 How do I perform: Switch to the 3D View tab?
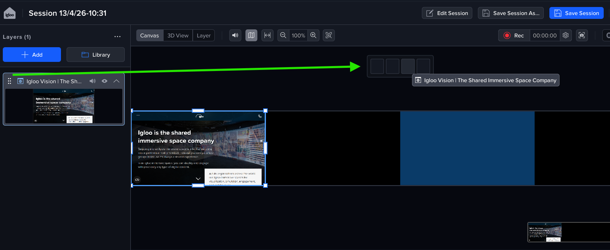[178, 35]
